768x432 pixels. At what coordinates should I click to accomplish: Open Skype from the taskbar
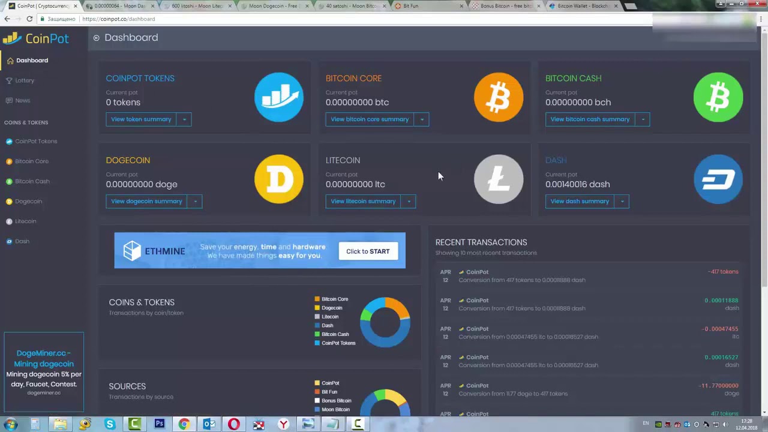(110, 424)
